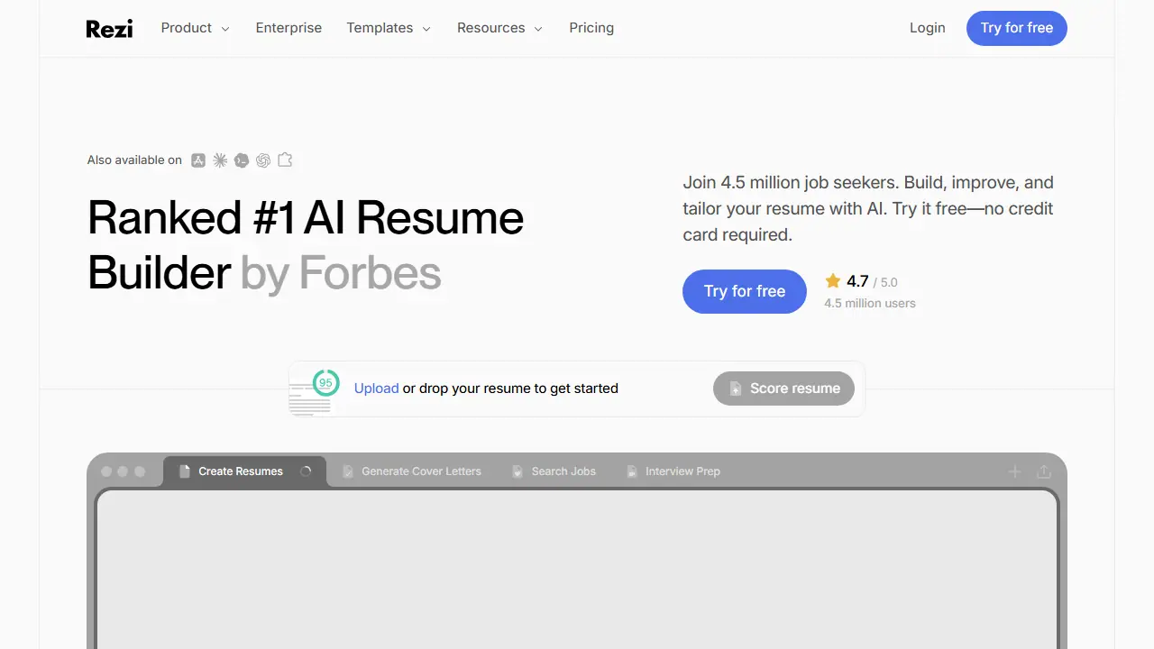Go to the Pricing page
The image size is (1154, 649).
(591, 28)
